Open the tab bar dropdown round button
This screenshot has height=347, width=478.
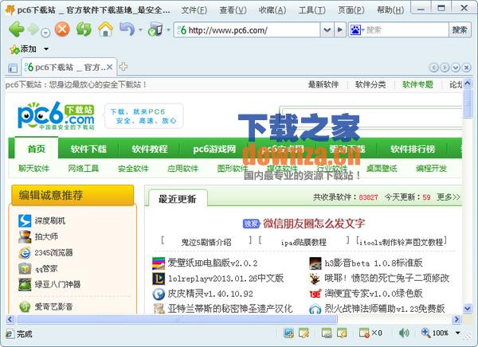456,68
